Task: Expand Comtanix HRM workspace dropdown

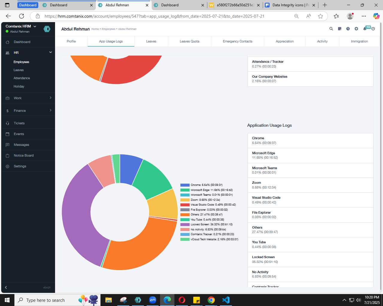Action: 35,26
